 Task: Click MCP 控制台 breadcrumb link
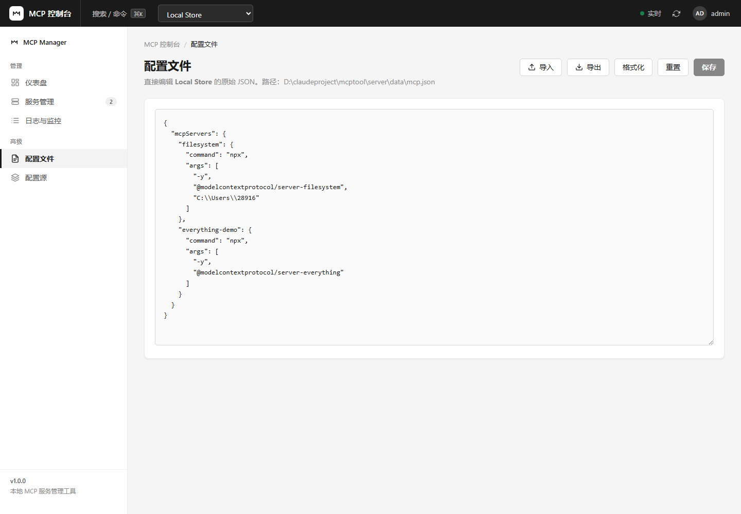point(162,44)
